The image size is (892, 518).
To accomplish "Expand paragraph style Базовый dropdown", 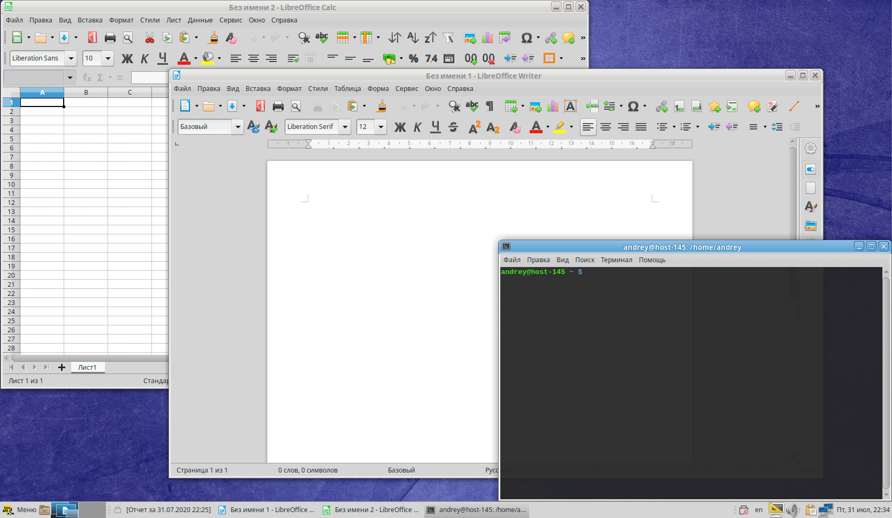I will [x=238, y=127].
